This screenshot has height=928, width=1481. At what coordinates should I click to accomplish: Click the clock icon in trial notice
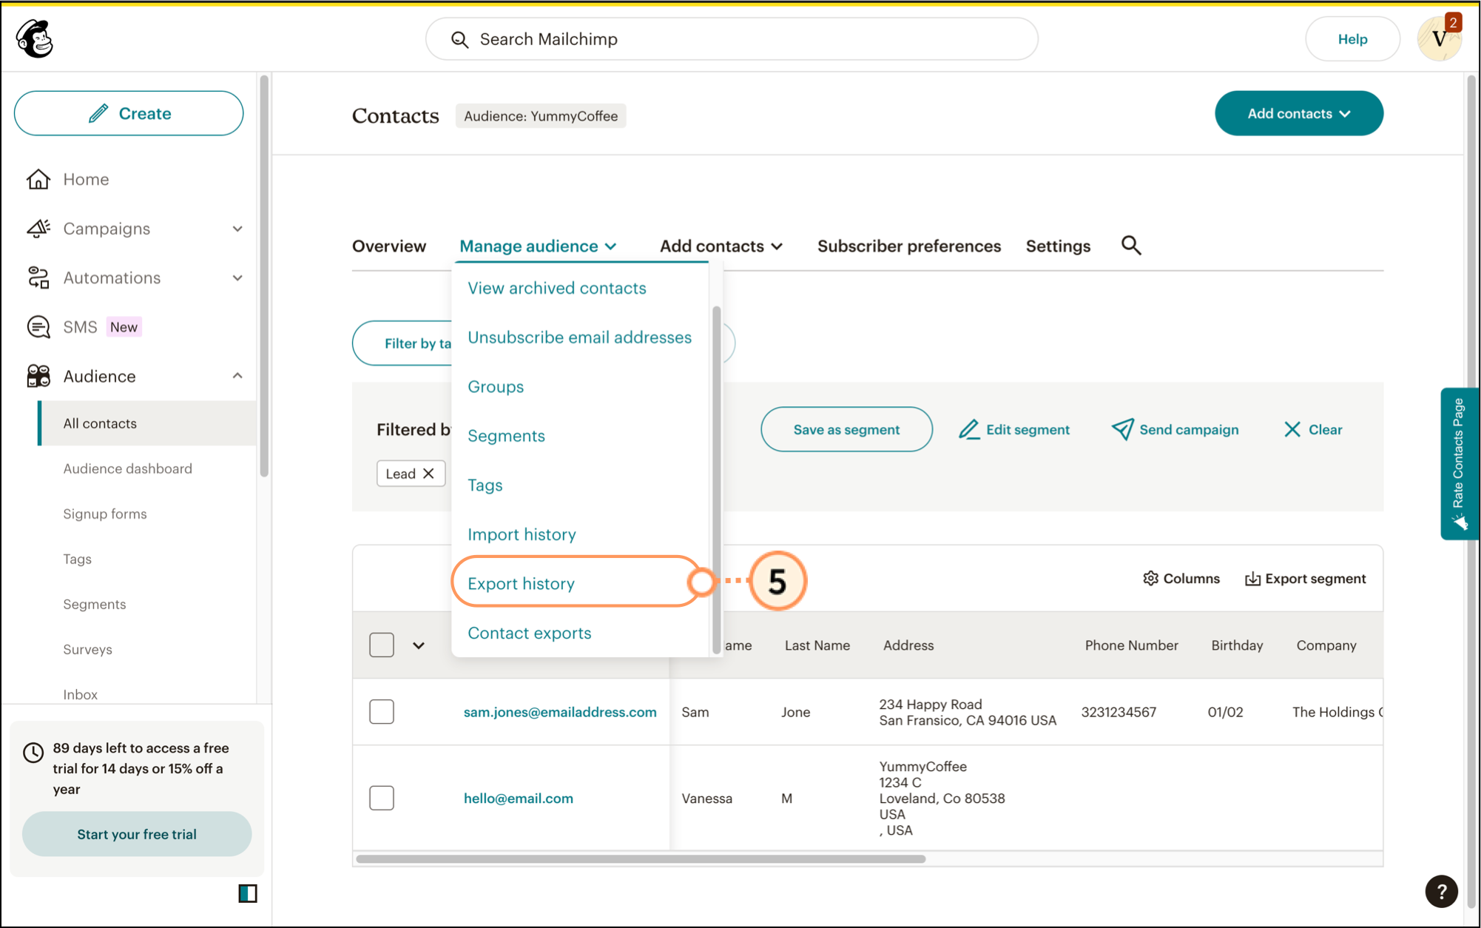pos(33,753)
